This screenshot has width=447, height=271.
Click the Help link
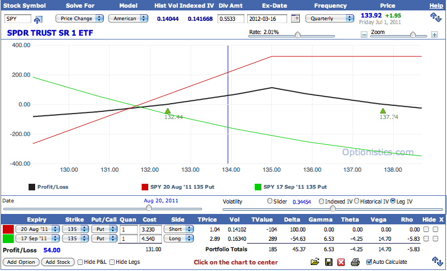[x=436, y=5]
